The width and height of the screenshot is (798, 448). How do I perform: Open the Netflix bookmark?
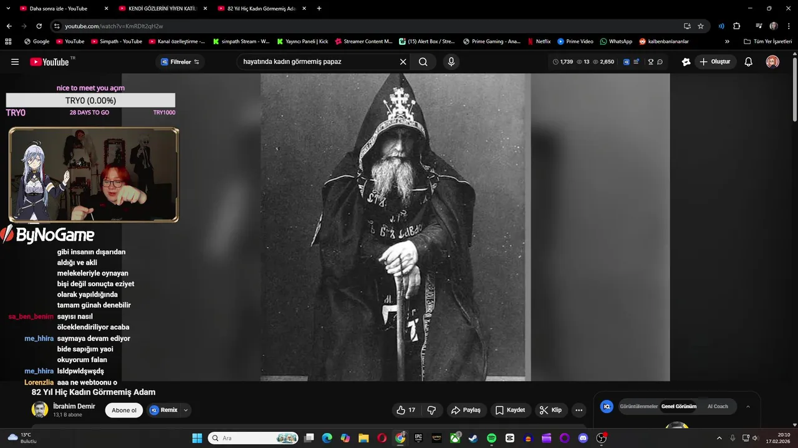pos(539,42)
